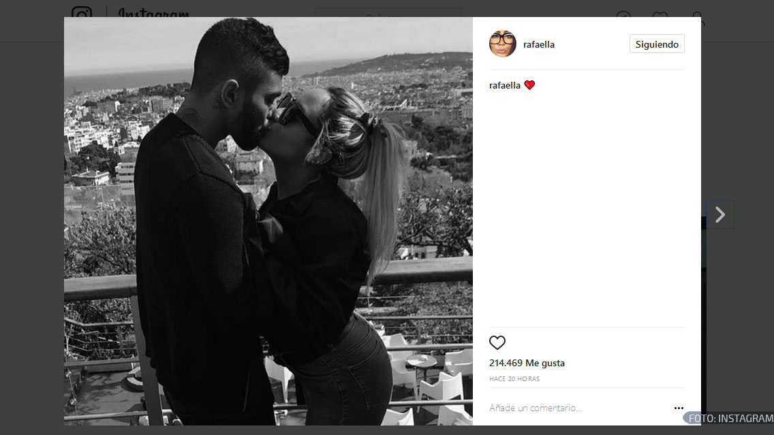The image size is (774, 435).
Task: Click the dimmed search box in header
Action: pyautogui.click(x=388, y=13)
